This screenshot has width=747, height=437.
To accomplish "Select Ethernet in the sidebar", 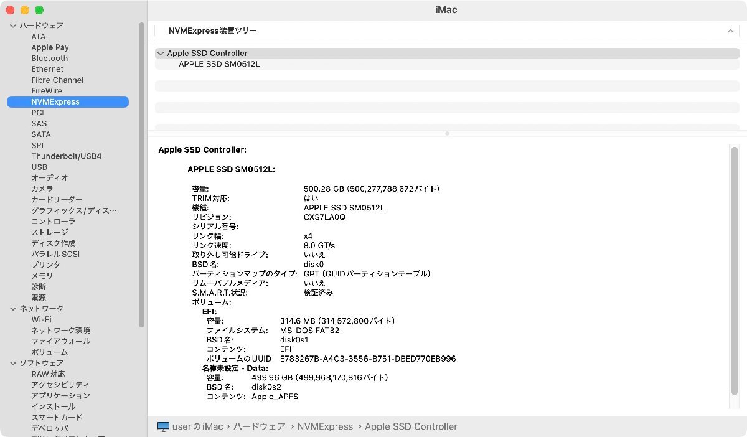I will [x=47, y=69].
